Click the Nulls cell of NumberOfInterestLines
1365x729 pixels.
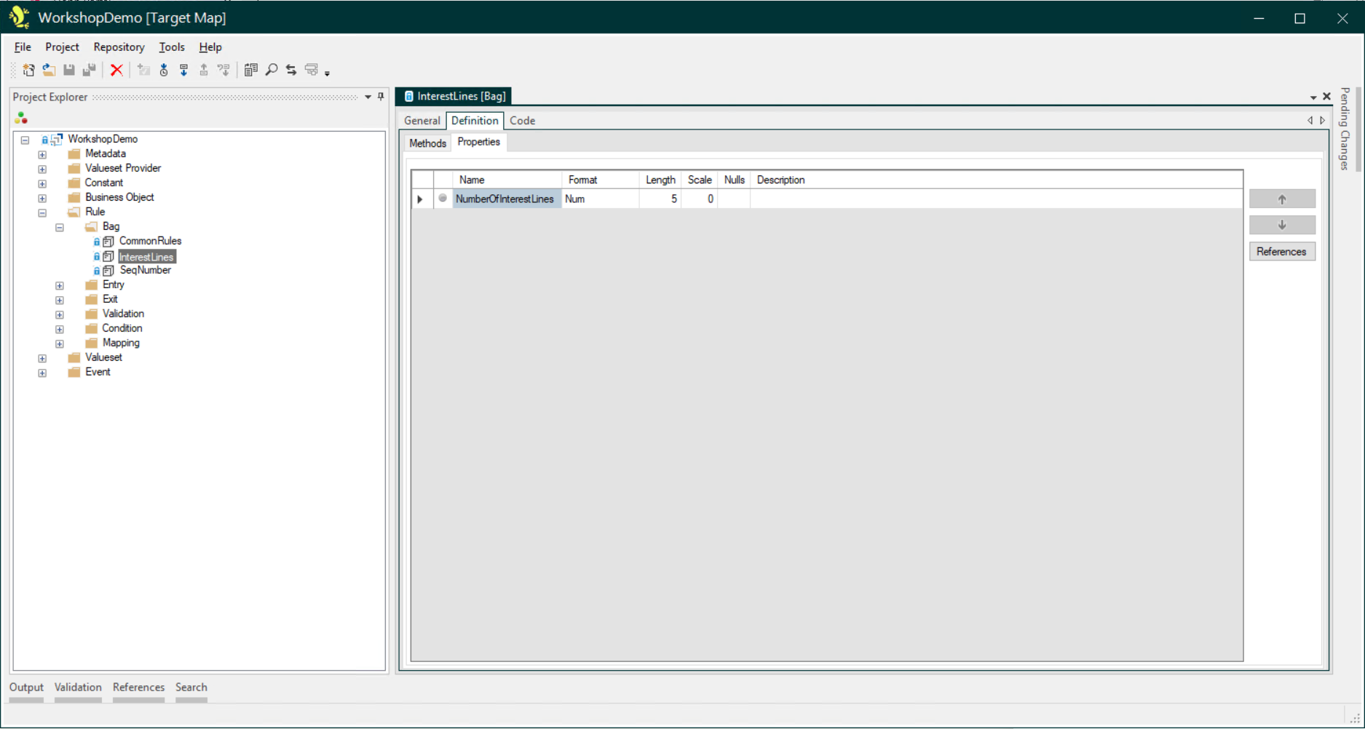click(x=733, y=199)
